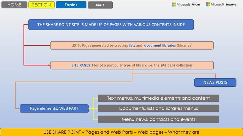This screenshot has height=136, width=243.
Task: Click the Microsoft Support logo icon
Action: pos(208,4)
